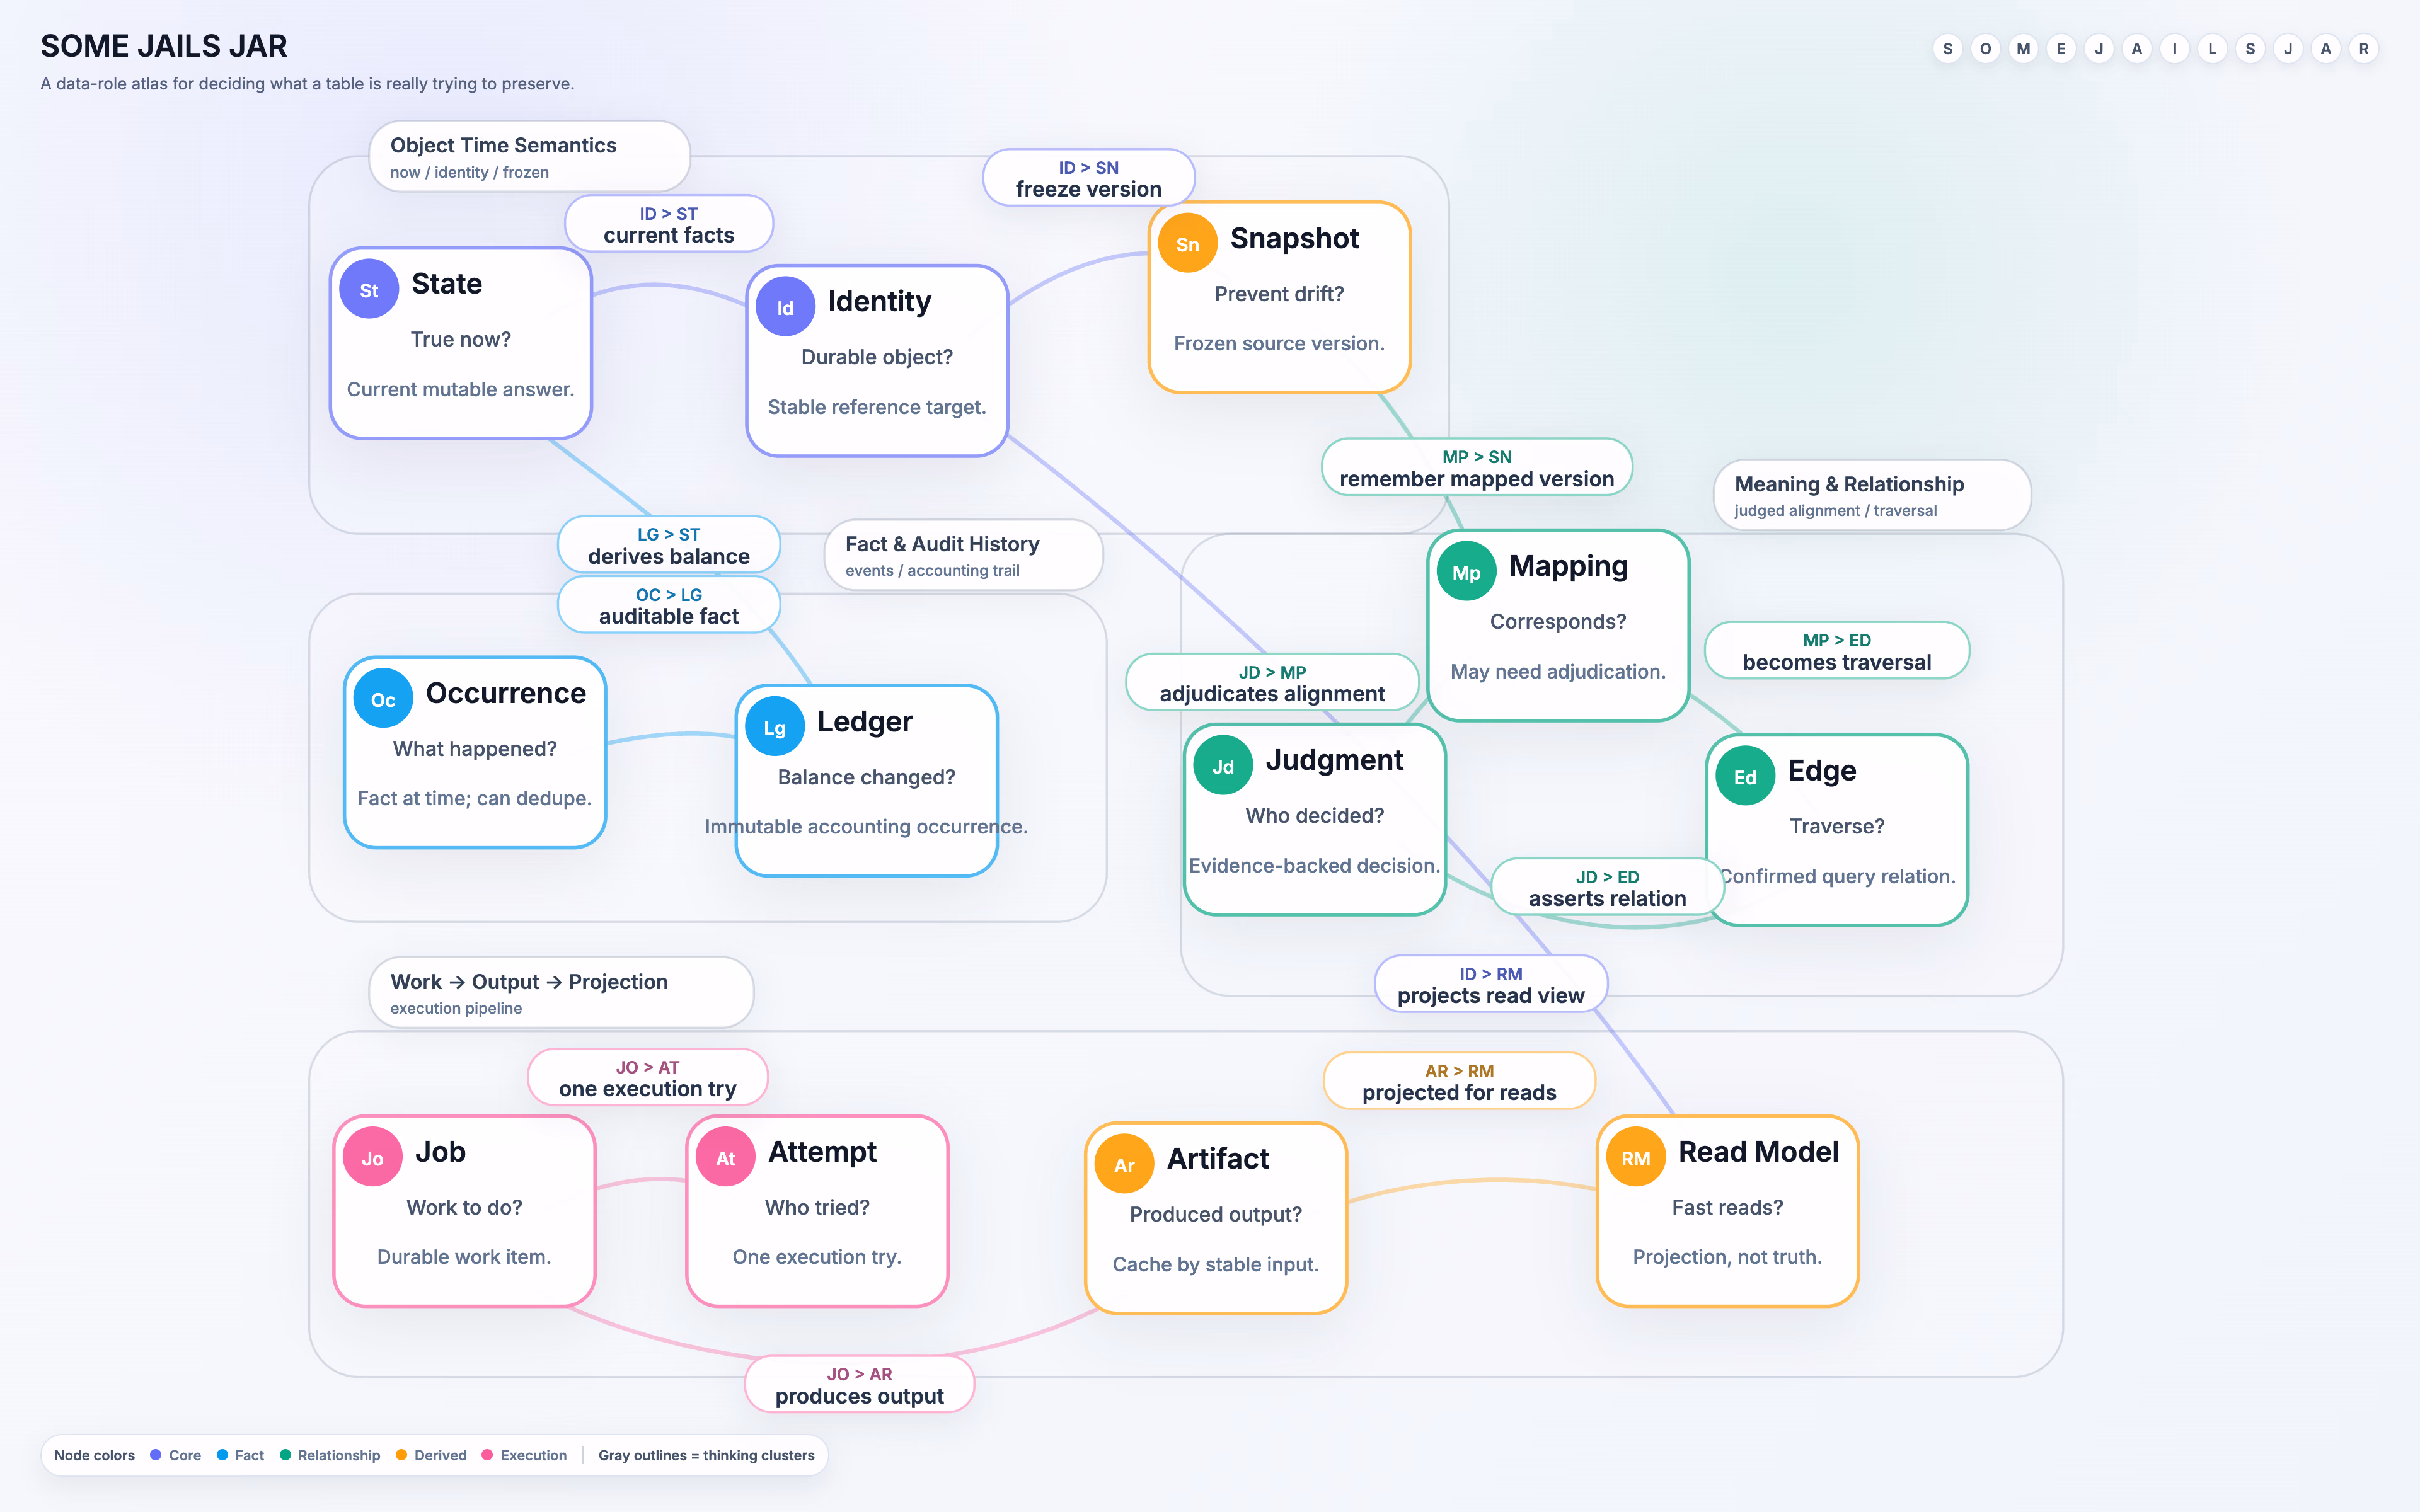
Task: Select the 'JO > AR produces output' label
Action: 859,1385
